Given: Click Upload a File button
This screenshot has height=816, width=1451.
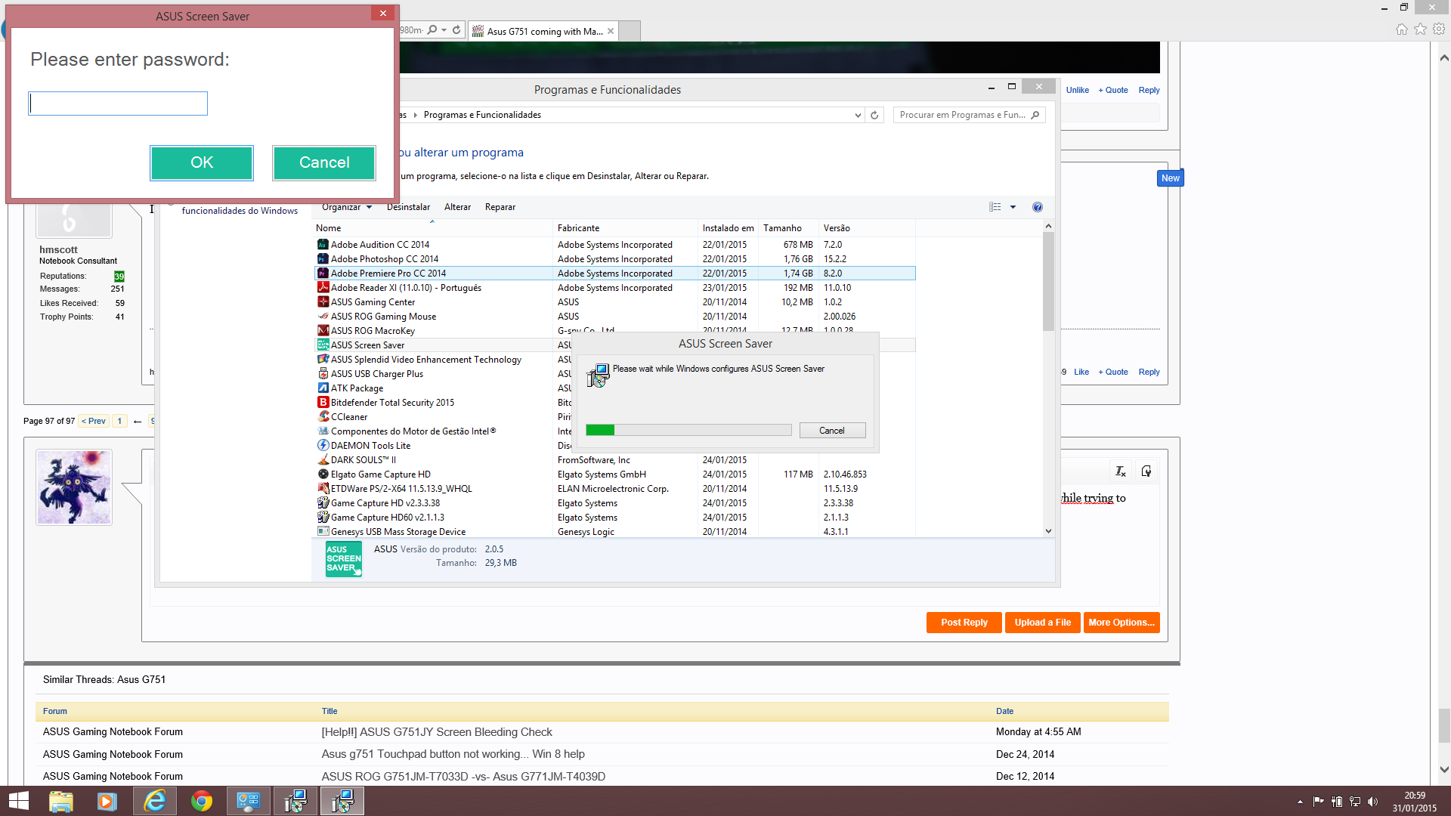Looking at the screenshot, I should (1042, 623).
